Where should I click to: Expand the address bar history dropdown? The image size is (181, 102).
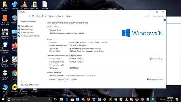click(x=146, y=16)
